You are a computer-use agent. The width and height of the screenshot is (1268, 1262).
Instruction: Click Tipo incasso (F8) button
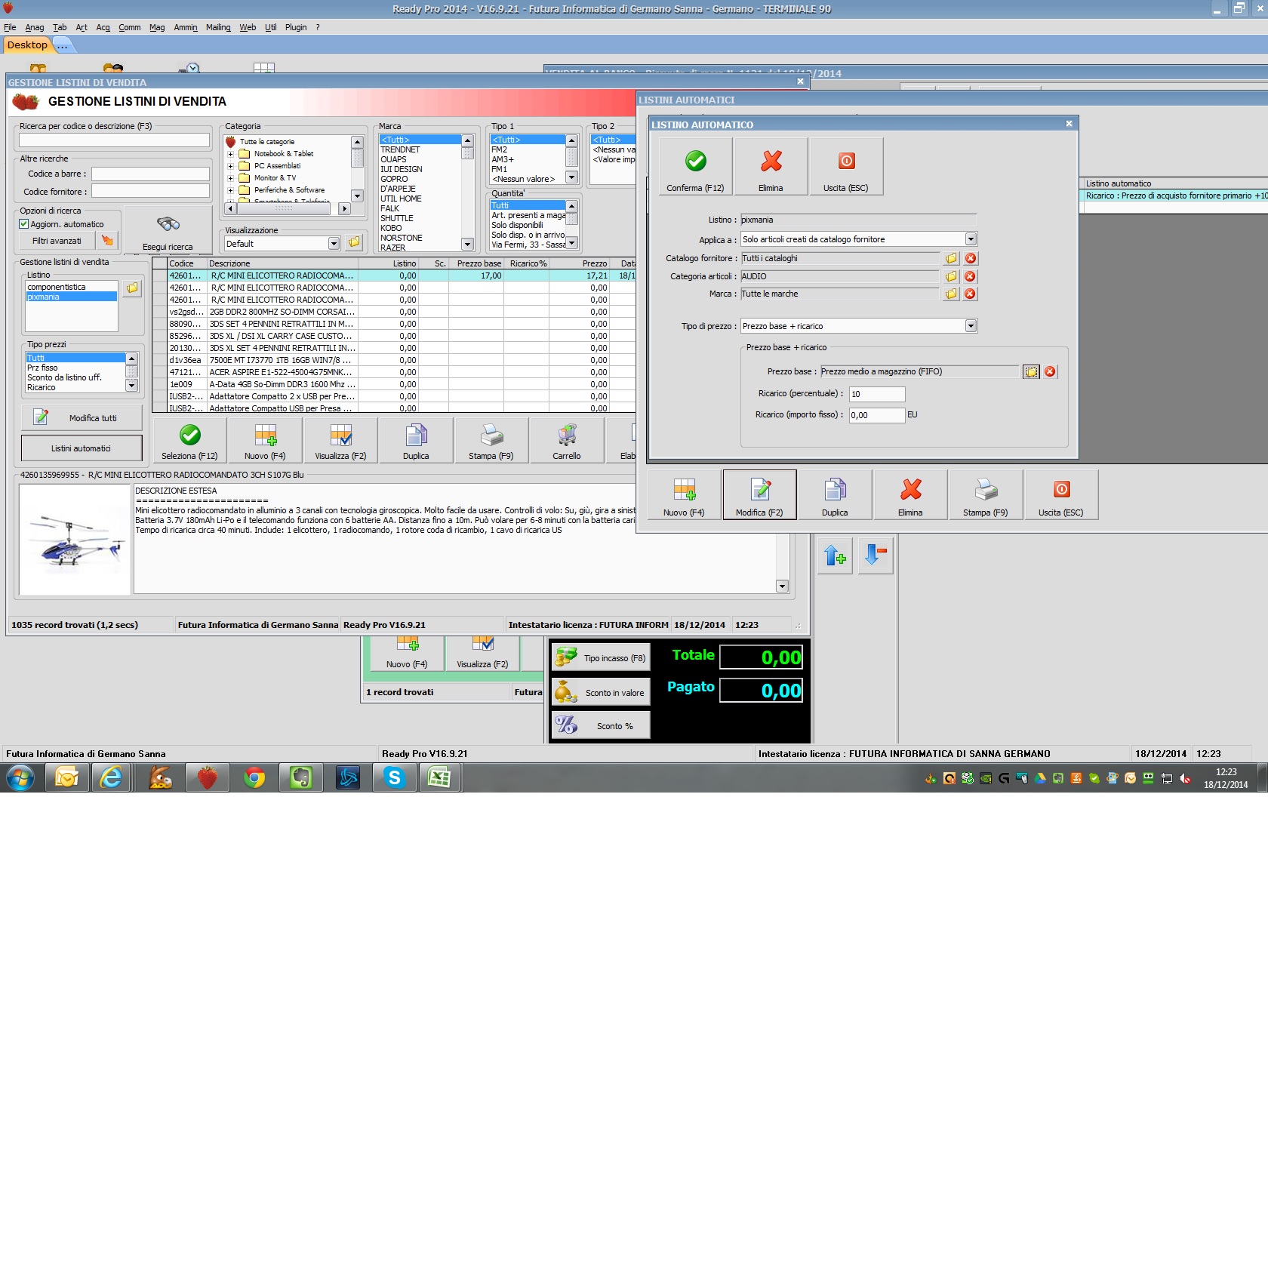[x=601, y=658]
